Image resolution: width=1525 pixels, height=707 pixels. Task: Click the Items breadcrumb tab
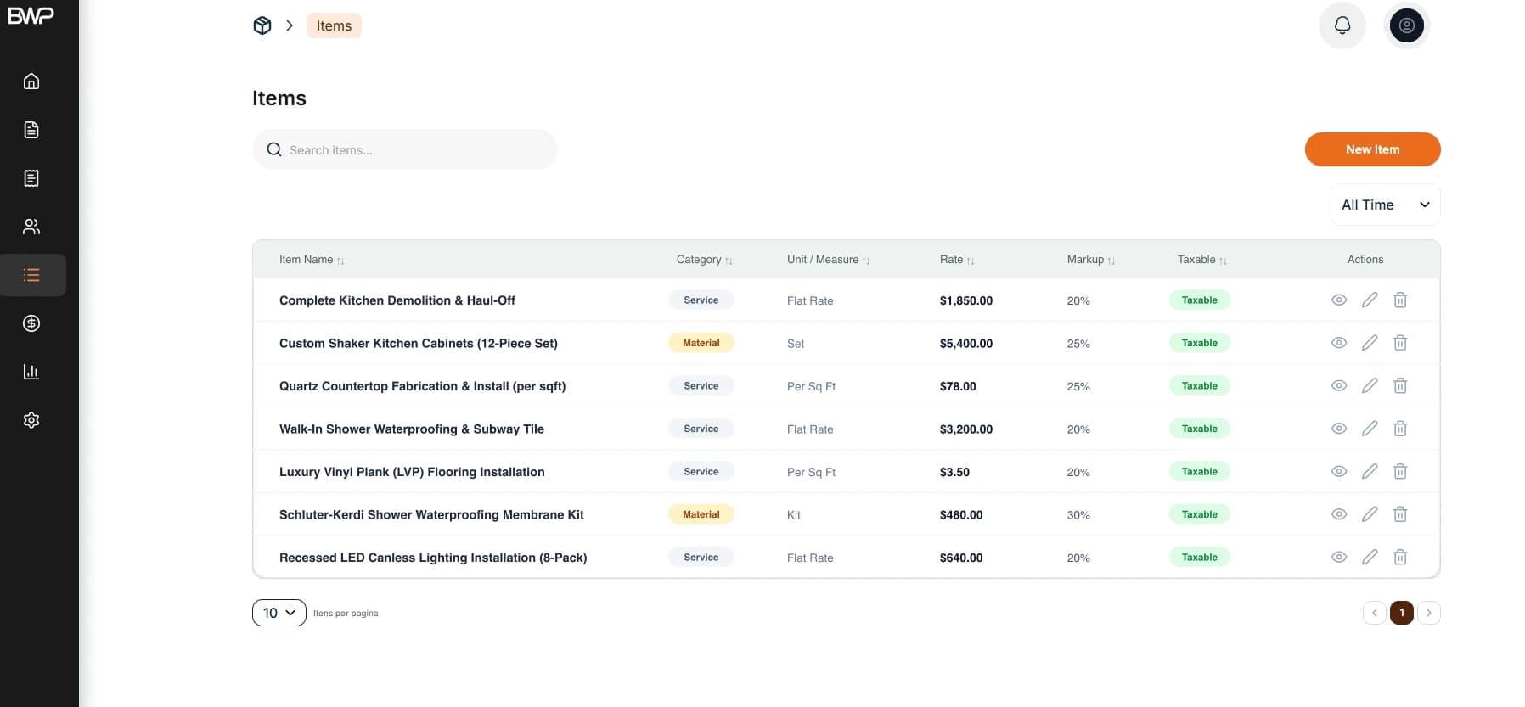click(x=334, y=25)
